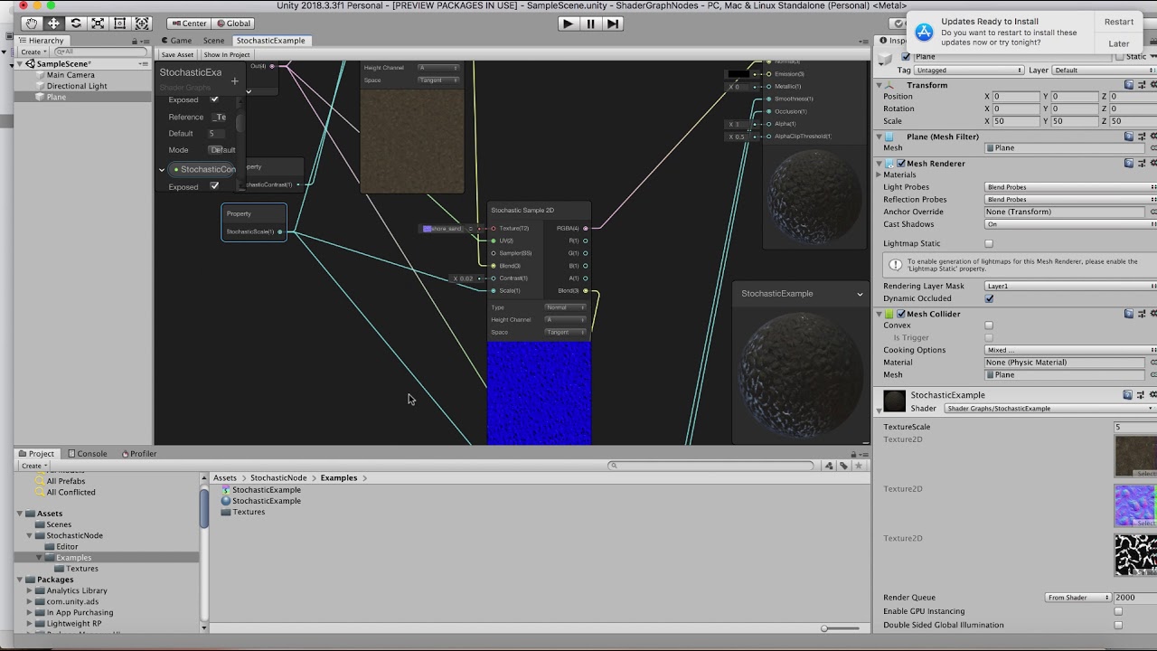
Task: Select the StochasticExample shader graph tab
Action: [270, 41]
